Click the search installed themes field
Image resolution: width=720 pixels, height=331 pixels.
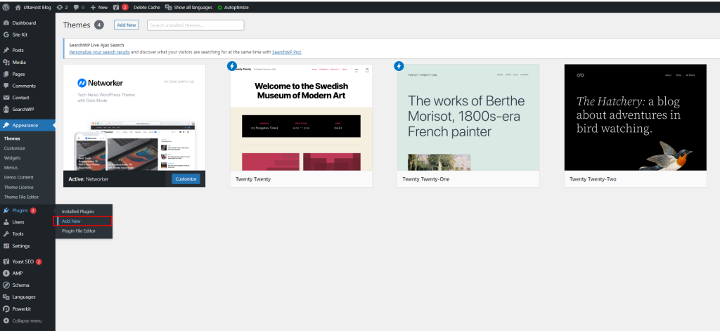tap(195, 25)
